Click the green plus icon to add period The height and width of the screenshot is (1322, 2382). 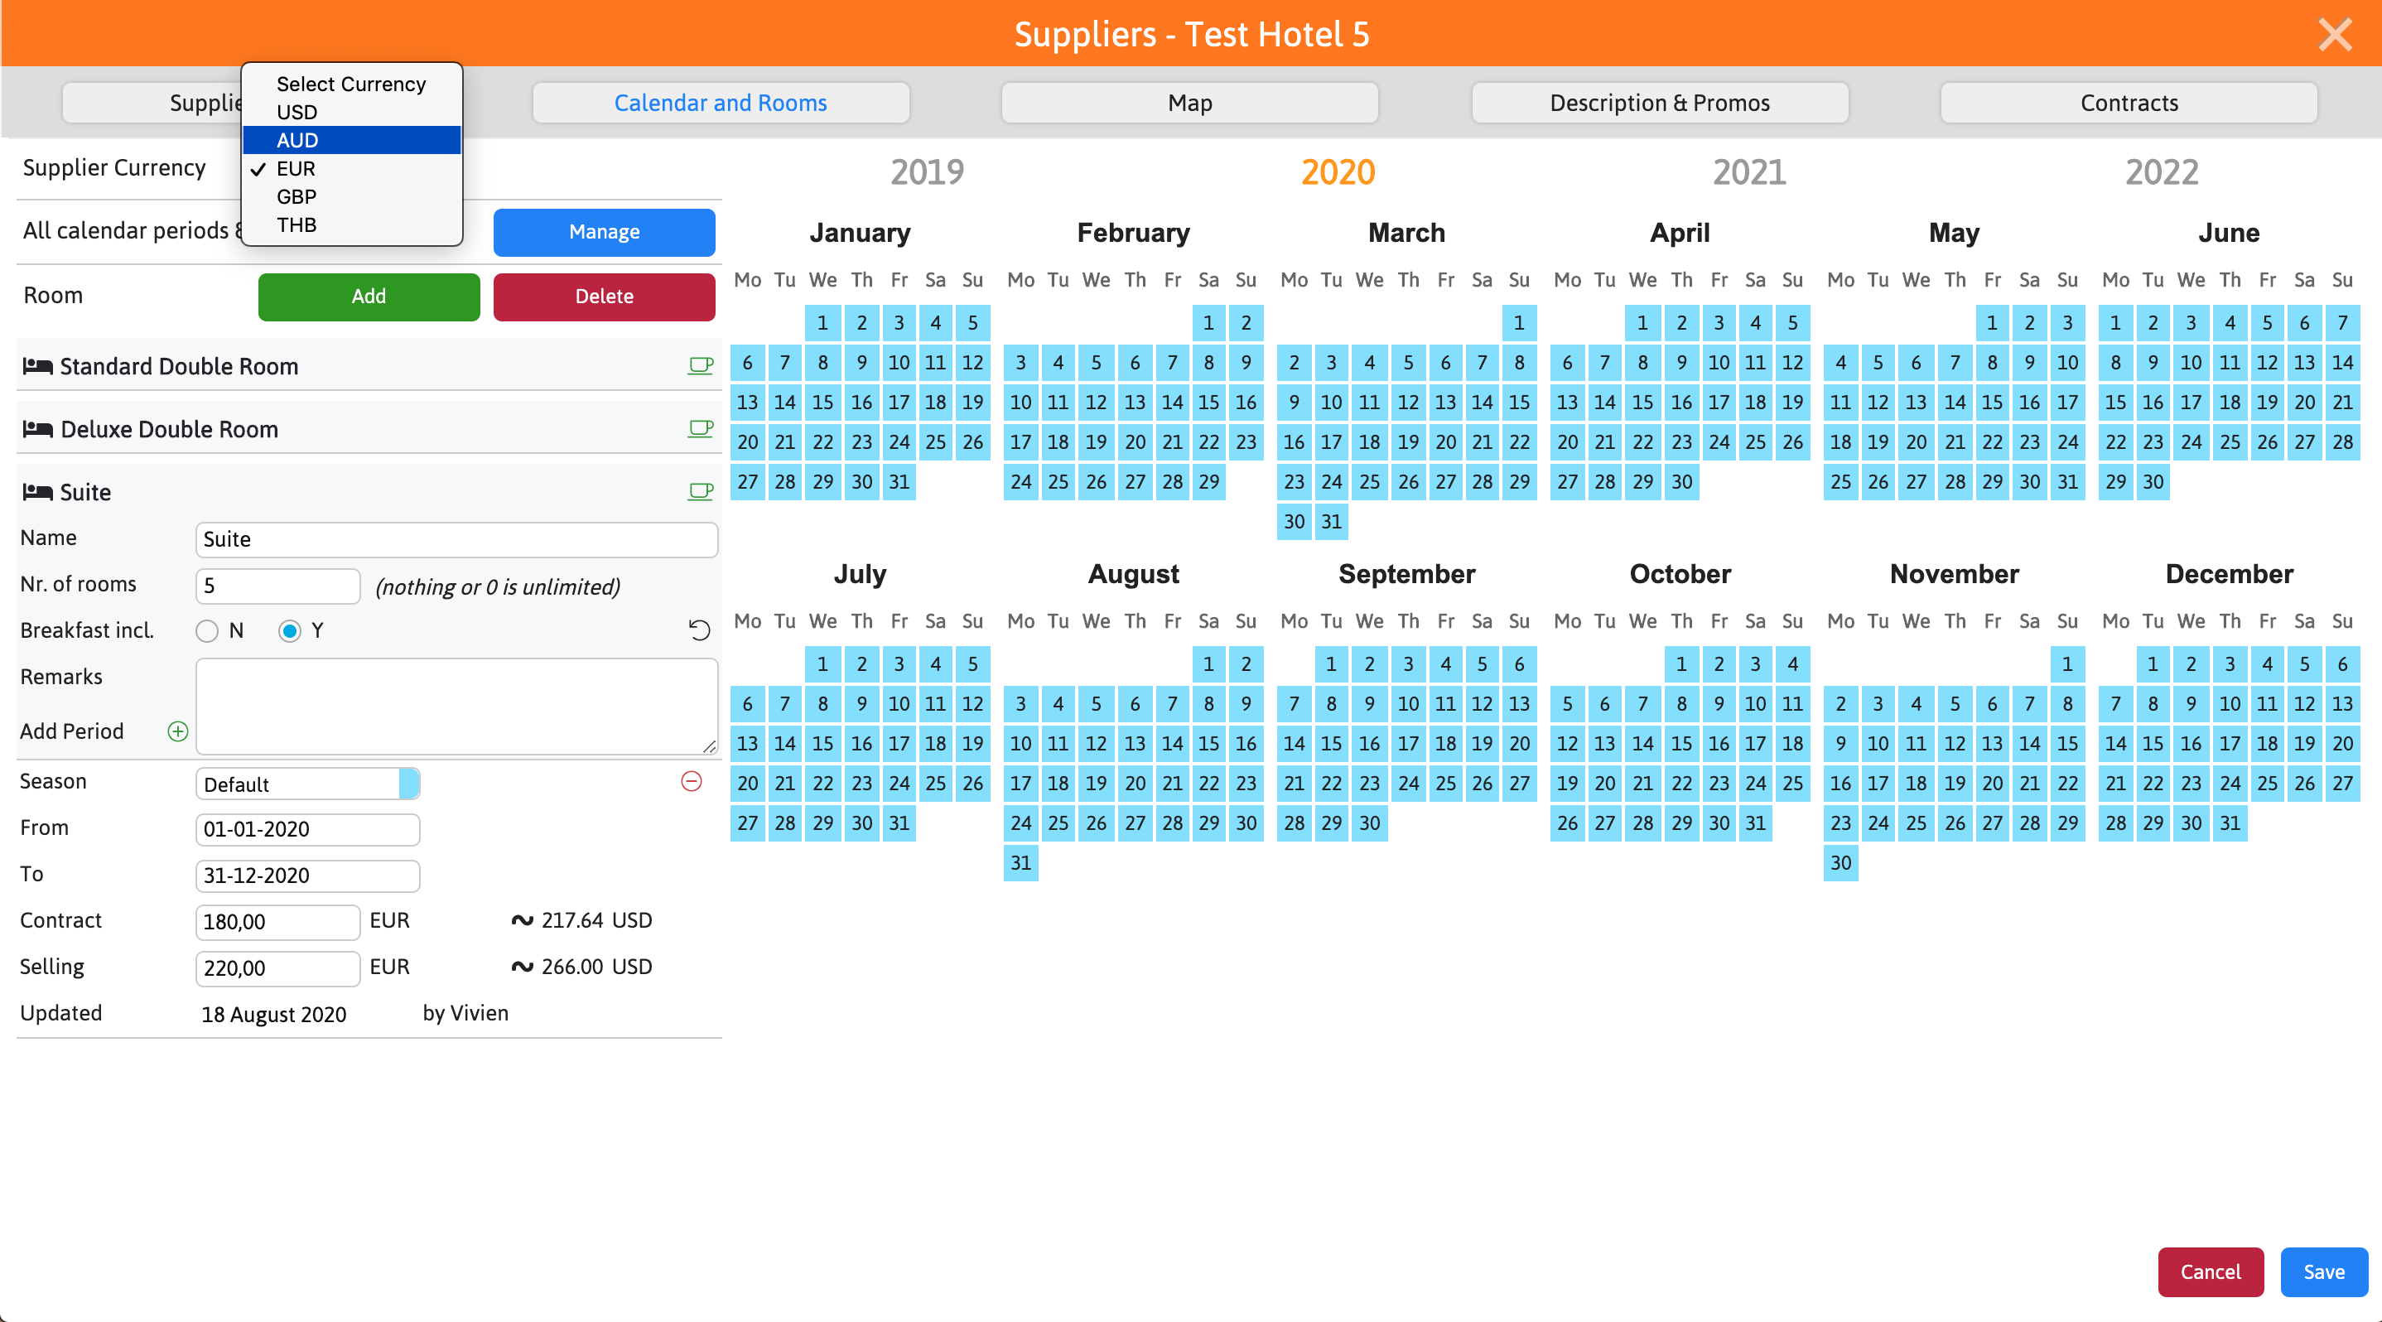coord(177,731)
